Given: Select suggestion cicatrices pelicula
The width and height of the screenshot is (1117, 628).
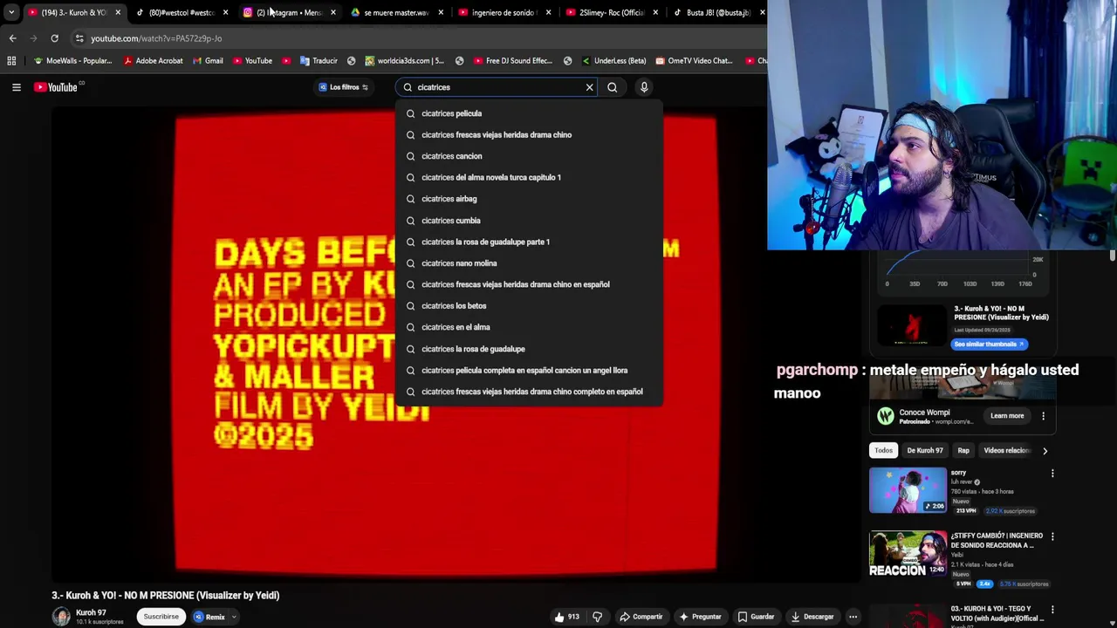Looking at the screenshot, I should pos(529,113).
